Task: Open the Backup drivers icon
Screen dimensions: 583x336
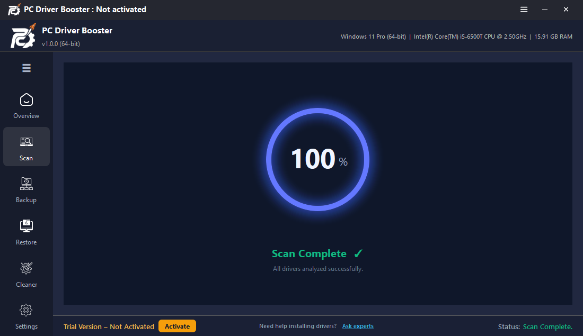Action: coord(26,184)
